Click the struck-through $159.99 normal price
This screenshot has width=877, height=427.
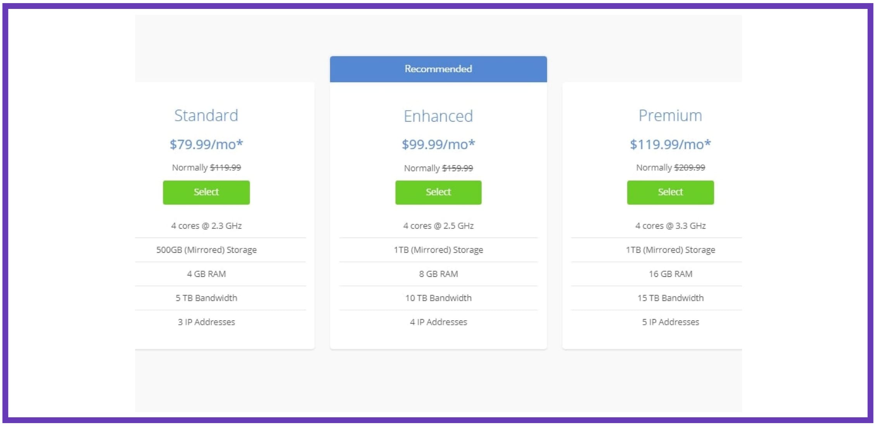tap(457, 168)
